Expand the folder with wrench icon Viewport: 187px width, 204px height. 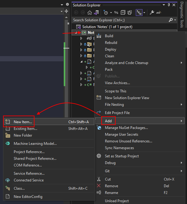[81, 44]
